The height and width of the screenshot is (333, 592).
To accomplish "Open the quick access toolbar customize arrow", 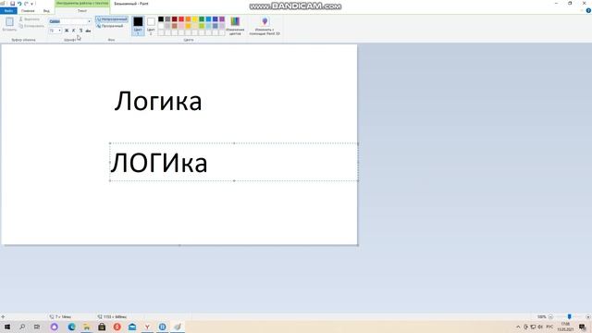I will [32, 4].
